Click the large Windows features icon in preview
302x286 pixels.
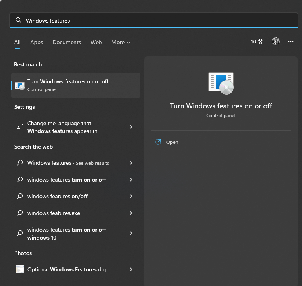pos(221,83)
